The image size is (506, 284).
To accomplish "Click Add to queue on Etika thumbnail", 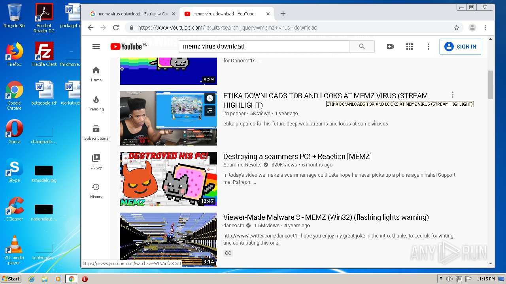I will (x=210, y=111).
